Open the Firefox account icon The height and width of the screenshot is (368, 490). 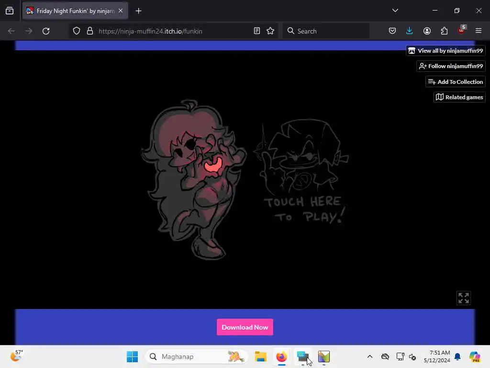tap(427, 31)
